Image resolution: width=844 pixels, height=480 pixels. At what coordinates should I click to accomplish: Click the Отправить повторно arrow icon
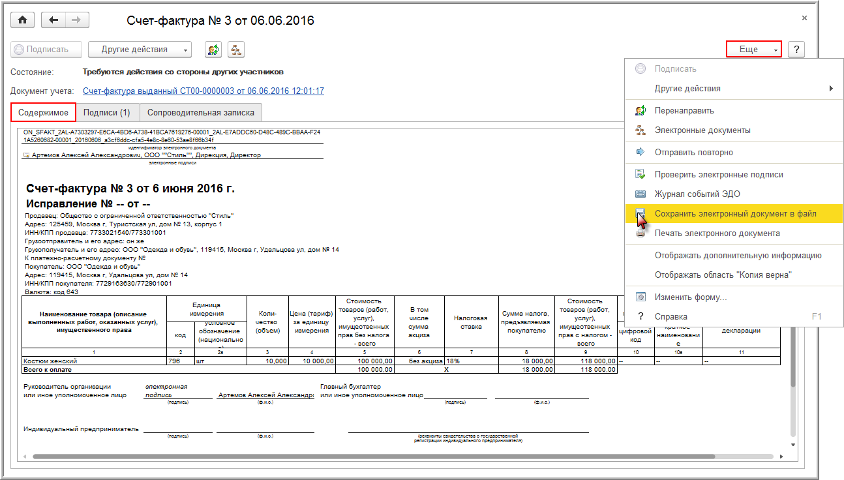click(641, 153)
